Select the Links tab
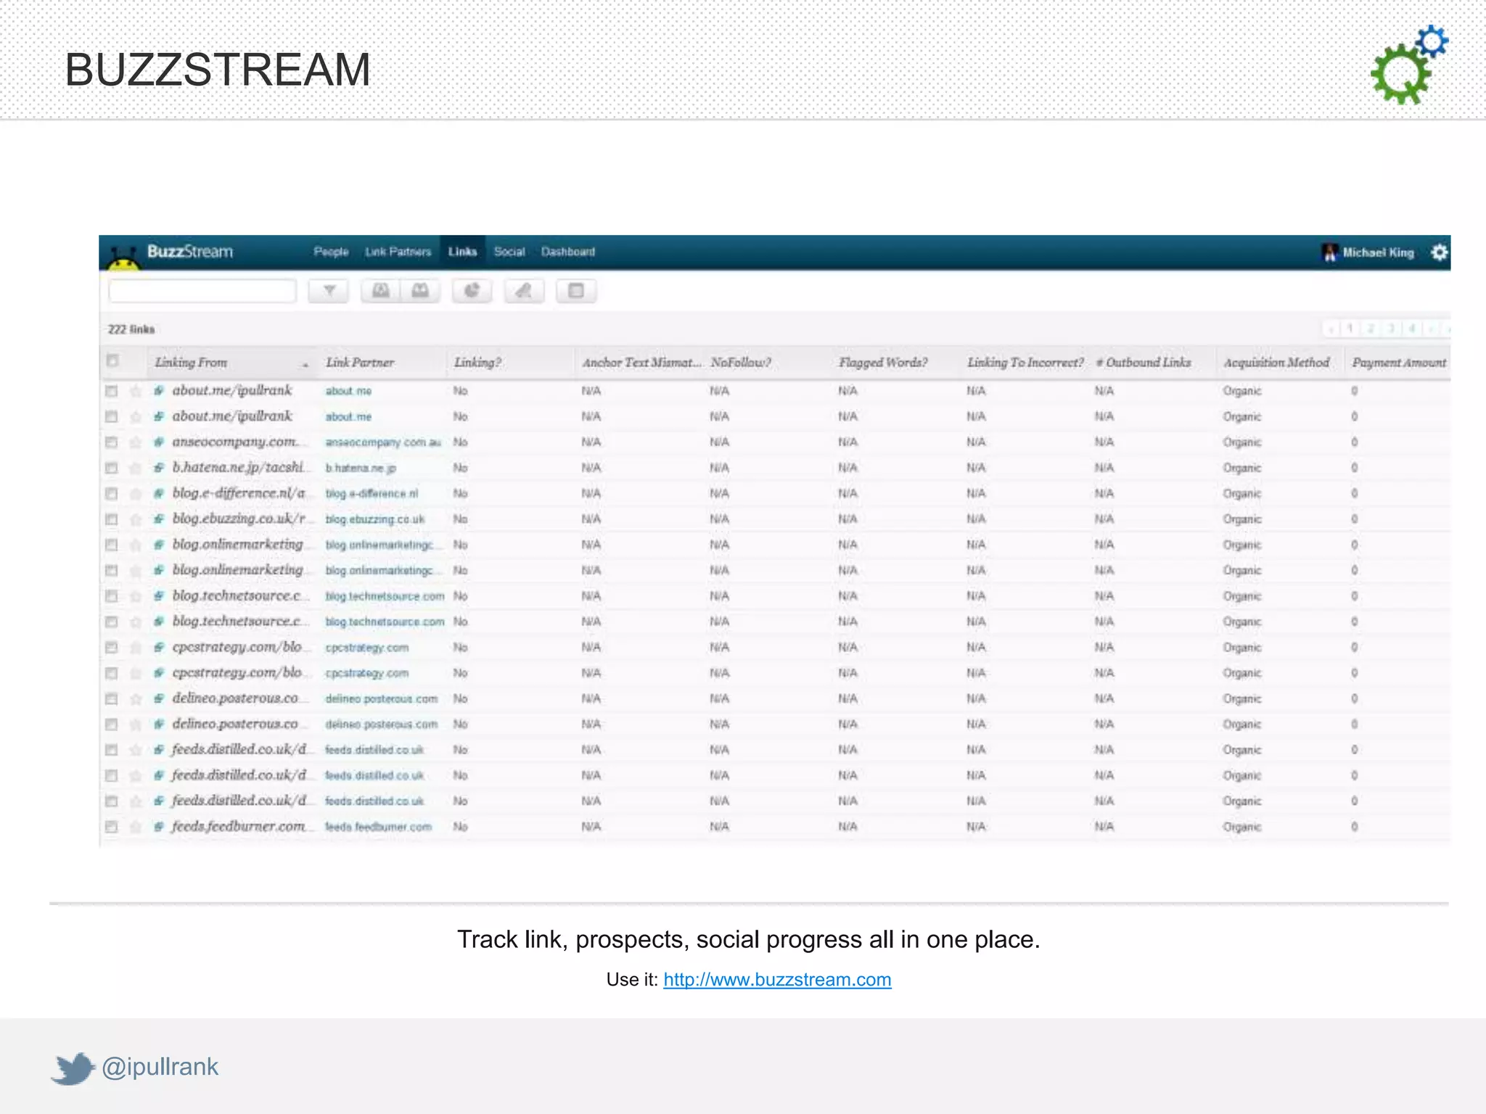Screen dimensions: 1486x1114 point(462,252)
